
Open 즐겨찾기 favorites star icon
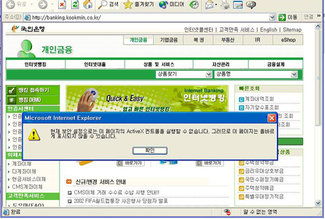coord(139,4)
